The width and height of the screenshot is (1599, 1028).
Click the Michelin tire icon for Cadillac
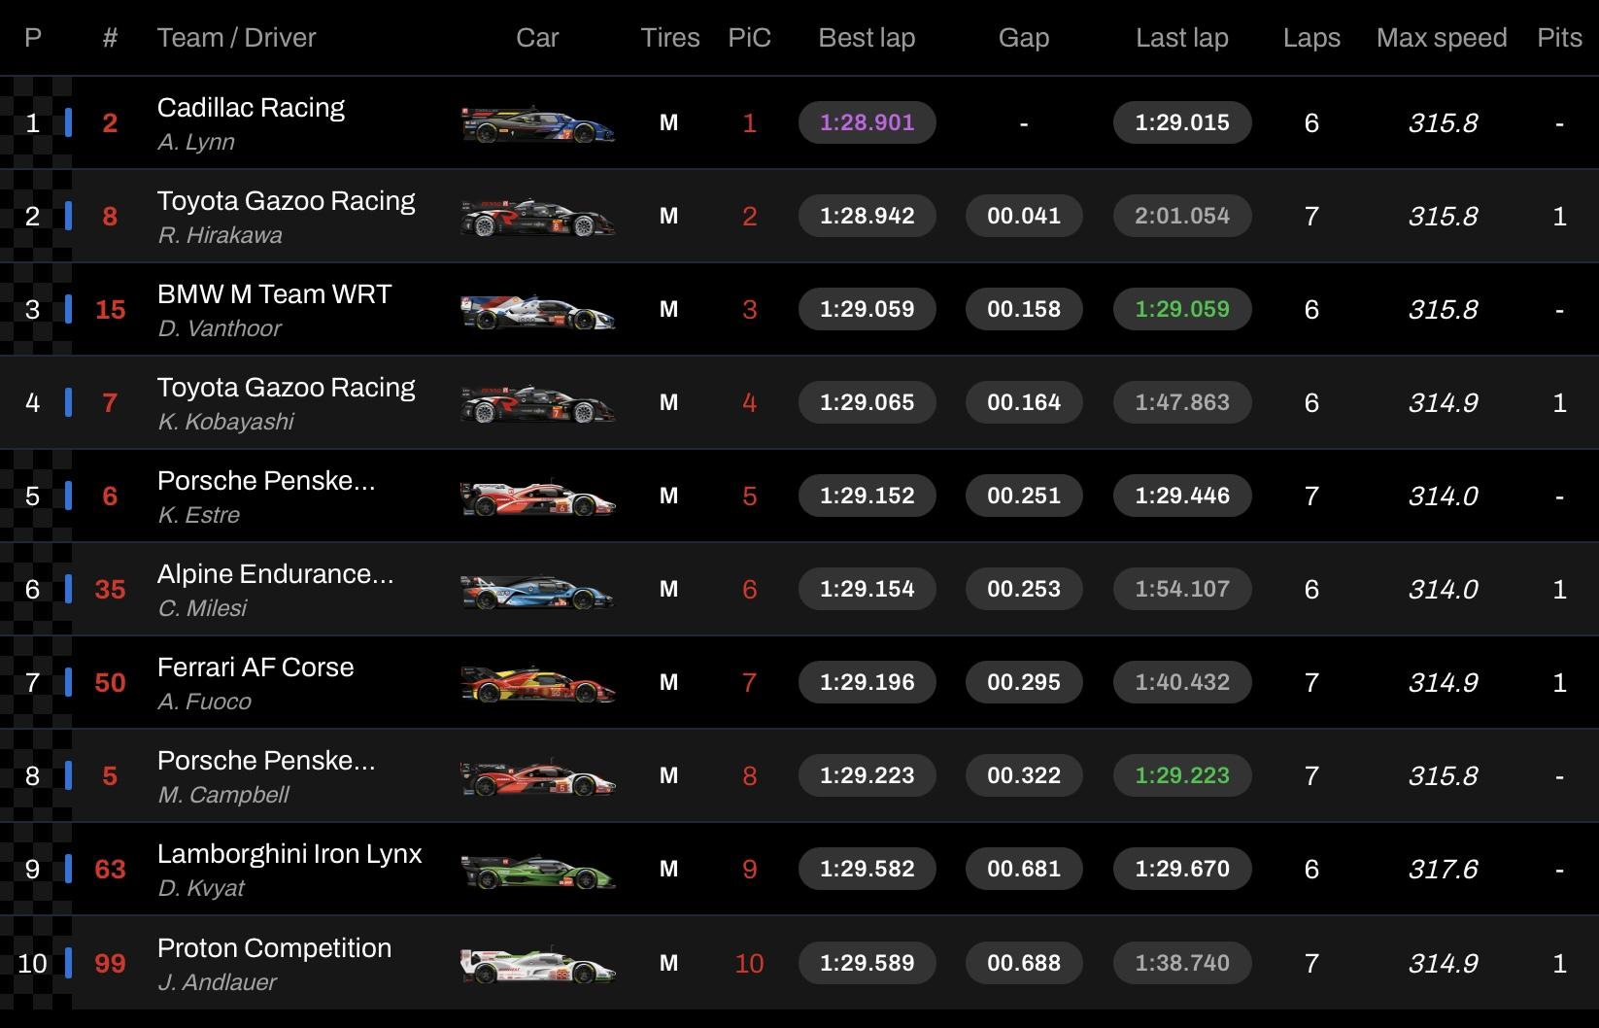[668, 122]
